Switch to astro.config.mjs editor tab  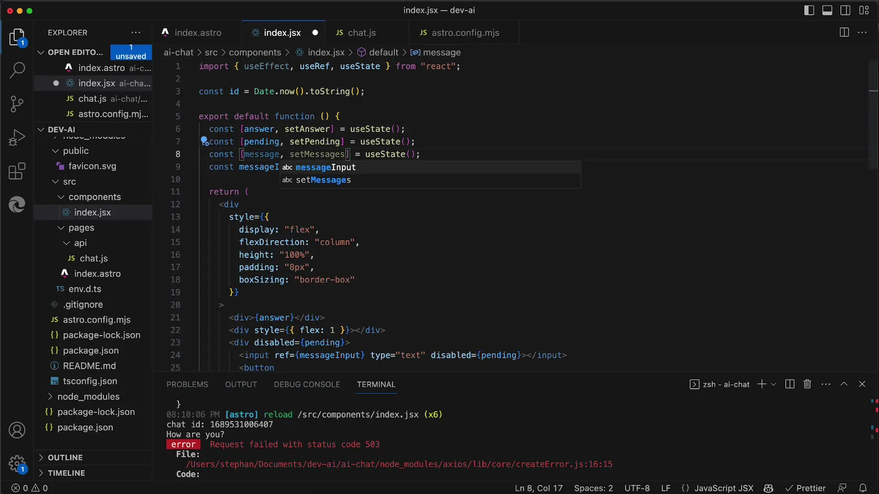(465, 33)
